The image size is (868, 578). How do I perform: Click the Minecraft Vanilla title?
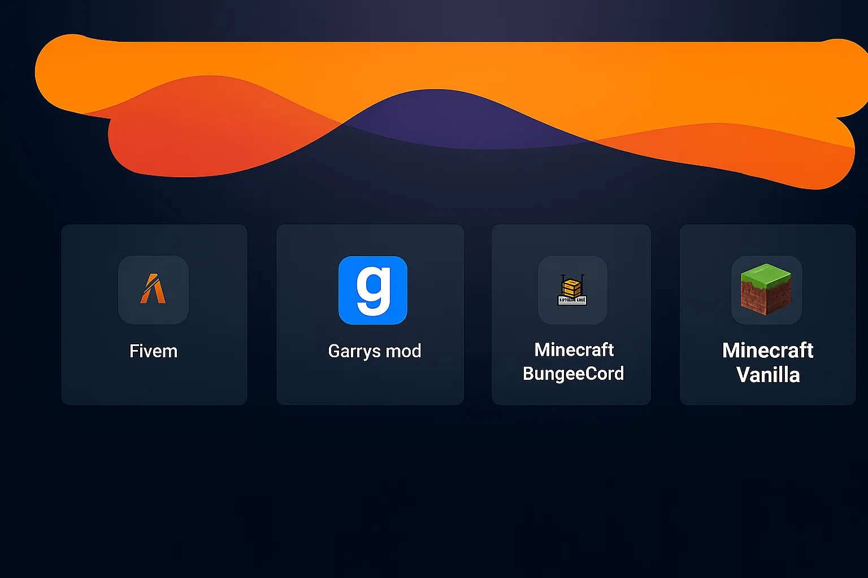click(x=767, y=363)
